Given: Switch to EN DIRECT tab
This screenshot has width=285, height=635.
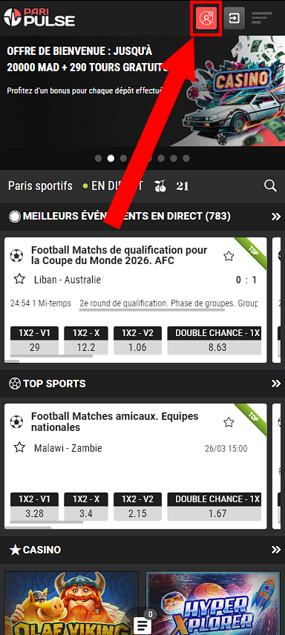Looking at the screenshot, I should [113, 186].
